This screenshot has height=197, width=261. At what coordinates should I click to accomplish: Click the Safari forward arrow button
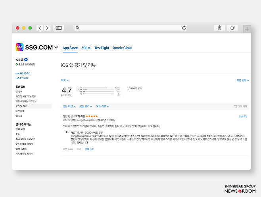point(47,28)
